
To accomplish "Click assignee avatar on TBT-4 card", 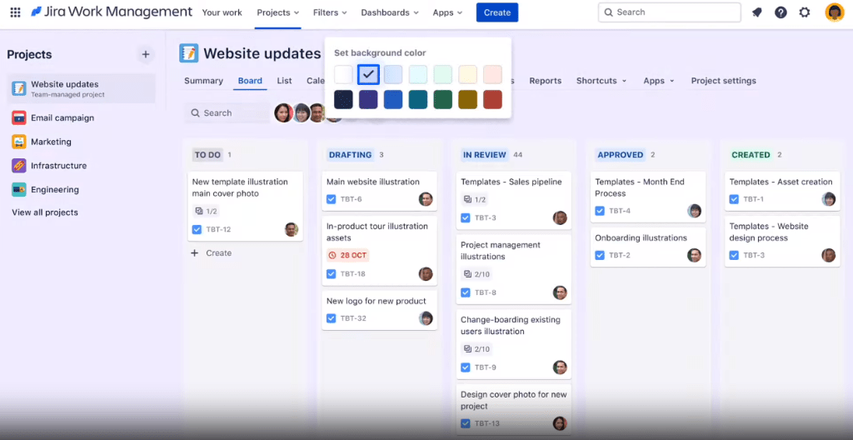I will pos(694,211).
